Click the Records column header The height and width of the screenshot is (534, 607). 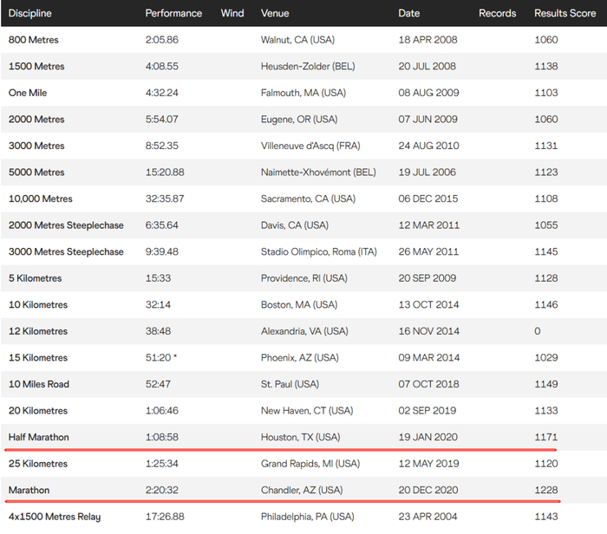(497, 13)
